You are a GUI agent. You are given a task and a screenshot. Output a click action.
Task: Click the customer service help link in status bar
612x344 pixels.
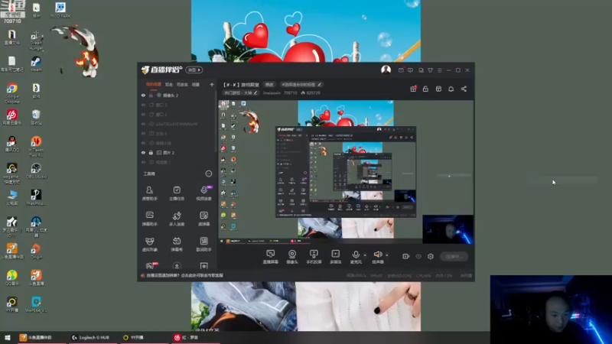(185, 275)
